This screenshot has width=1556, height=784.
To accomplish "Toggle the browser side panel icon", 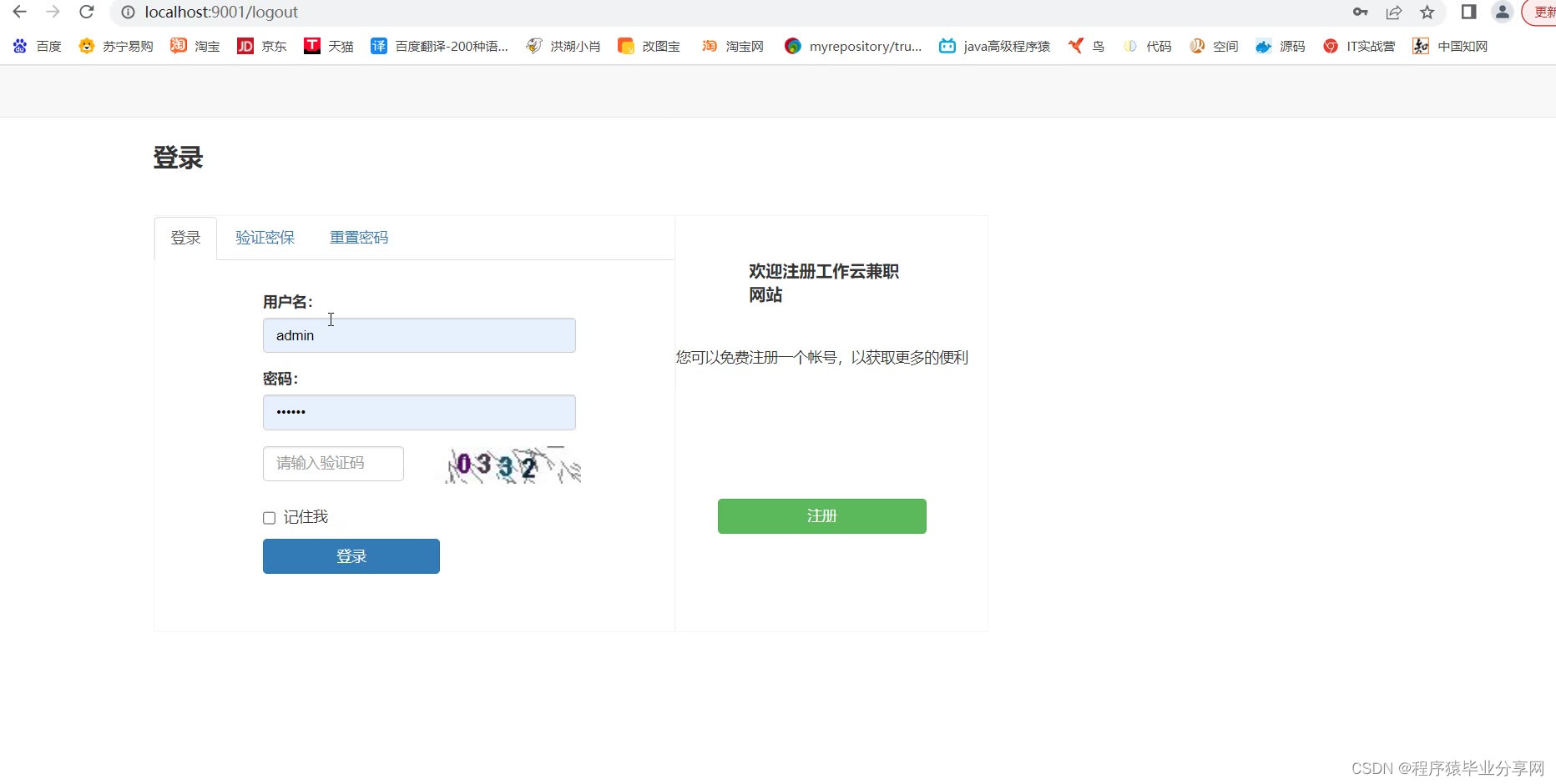I will click(1469, 12).
